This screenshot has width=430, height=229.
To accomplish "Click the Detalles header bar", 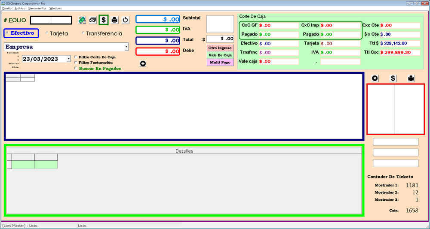I will pyautogui.click(x=184, y=151).
